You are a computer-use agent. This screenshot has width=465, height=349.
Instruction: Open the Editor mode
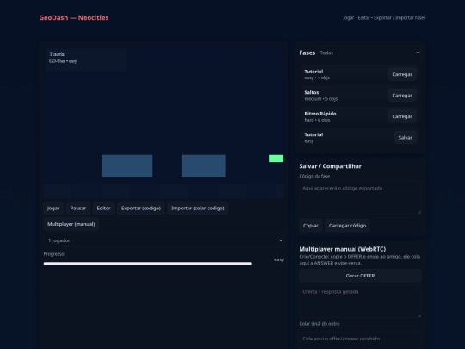tap(103, 208)
